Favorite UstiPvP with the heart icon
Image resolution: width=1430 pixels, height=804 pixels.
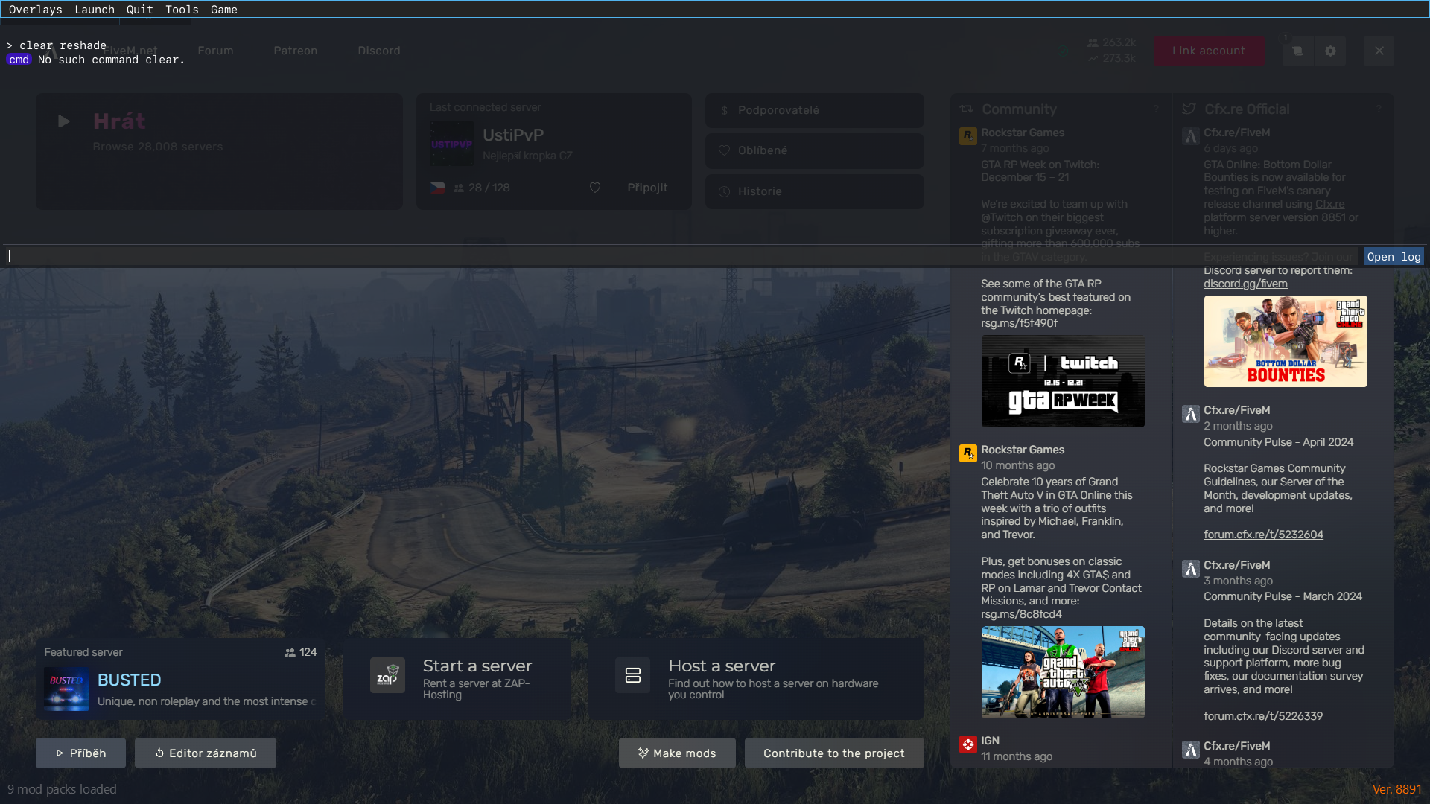(595, 188)
